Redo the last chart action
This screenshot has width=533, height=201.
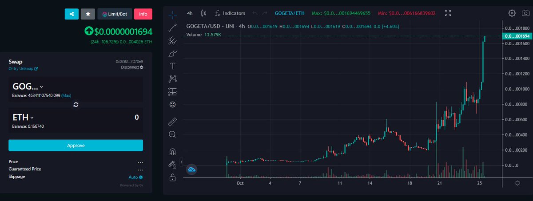(x=265, y=13)
